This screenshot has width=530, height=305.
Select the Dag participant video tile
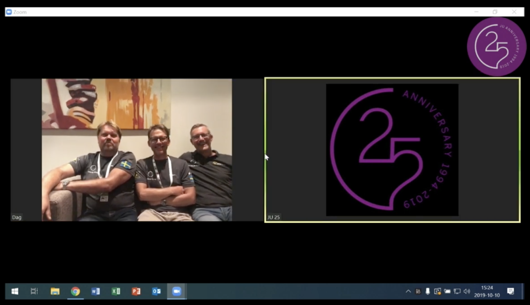(x=137, y=150)
